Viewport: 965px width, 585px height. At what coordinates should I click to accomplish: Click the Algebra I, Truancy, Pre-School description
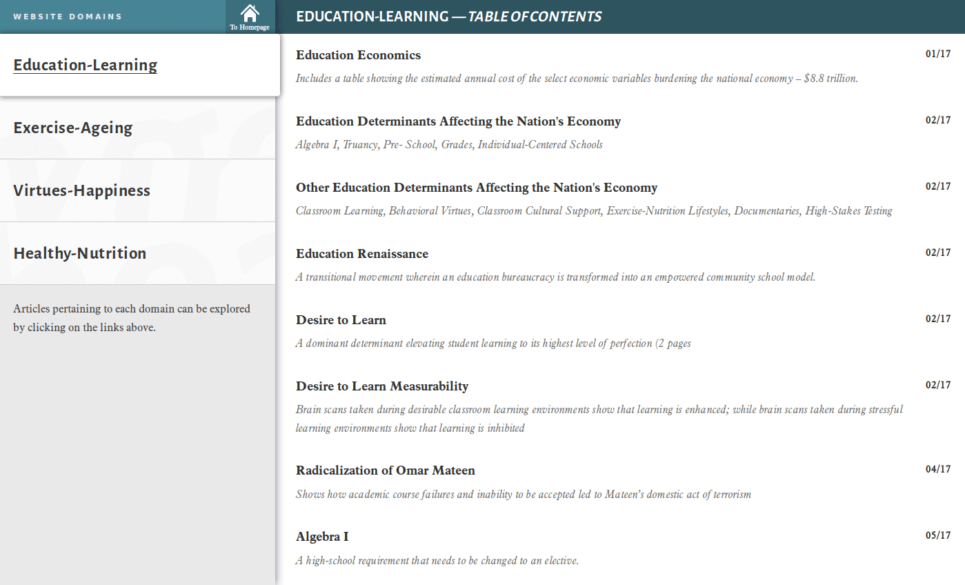click(x=449, y=145)
